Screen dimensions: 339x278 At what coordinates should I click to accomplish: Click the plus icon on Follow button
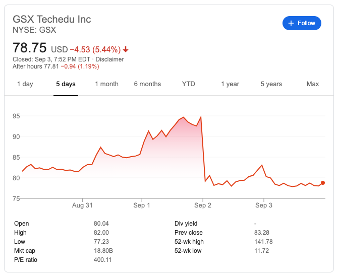coord(291,23)
